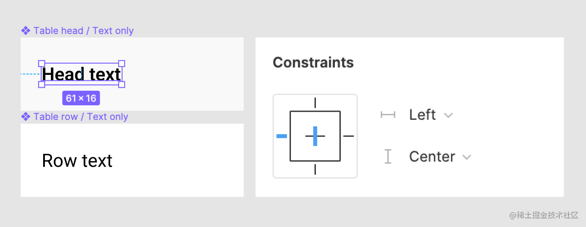
Task: Click the Head text layer on canvas
Action: click(x=82, y=74)
